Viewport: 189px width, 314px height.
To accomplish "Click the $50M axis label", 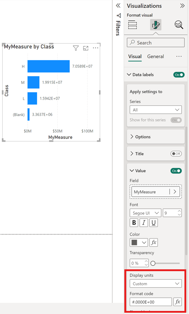I will (x=58, y=131).
